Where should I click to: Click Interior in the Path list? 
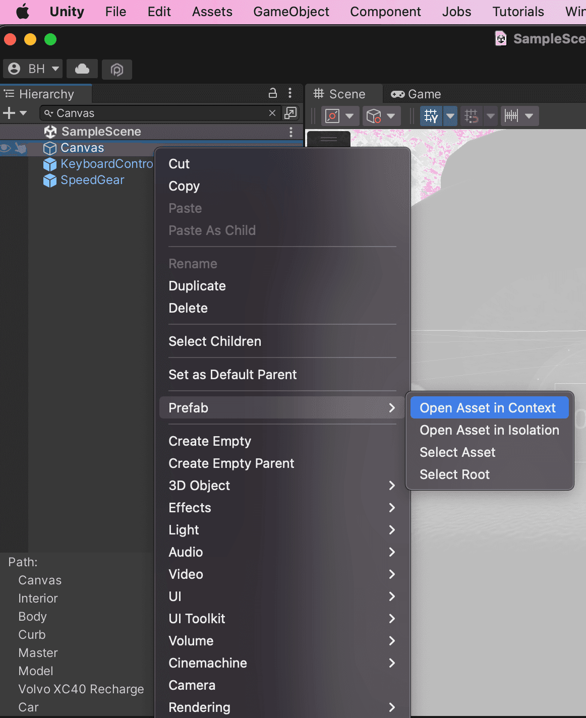coord(38,599)
